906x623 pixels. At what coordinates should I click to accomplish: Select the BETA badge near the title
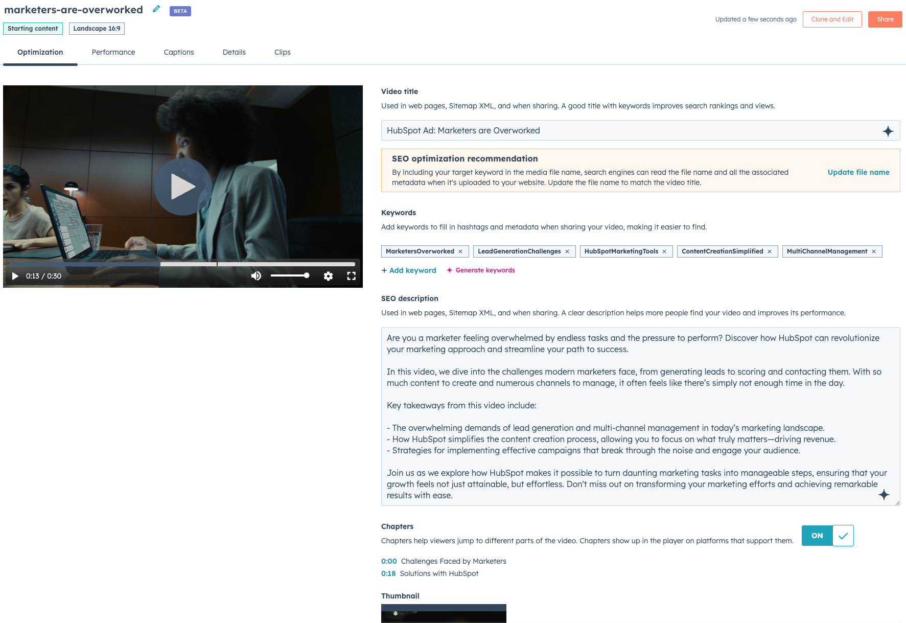point(180,11)
